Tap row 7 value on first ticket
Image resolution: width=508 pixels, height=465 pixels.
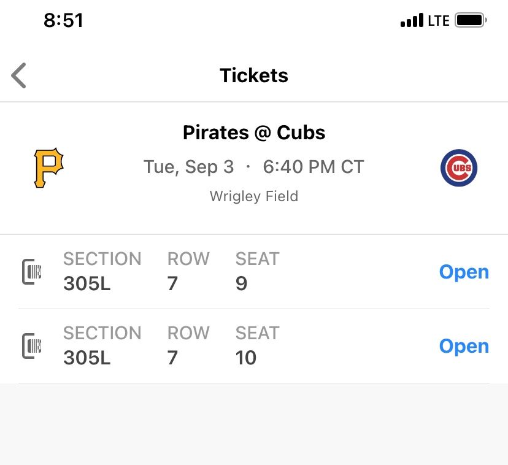pos(173,283)
